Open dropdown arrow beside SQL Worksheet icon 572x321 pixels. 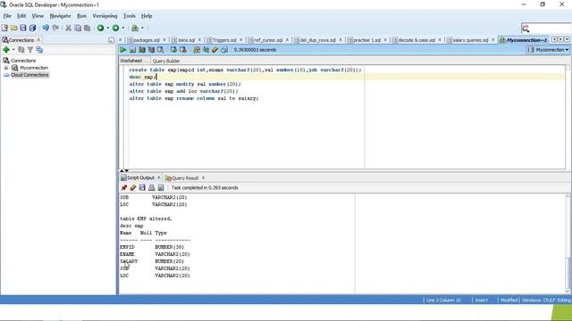tap(142, 28)
